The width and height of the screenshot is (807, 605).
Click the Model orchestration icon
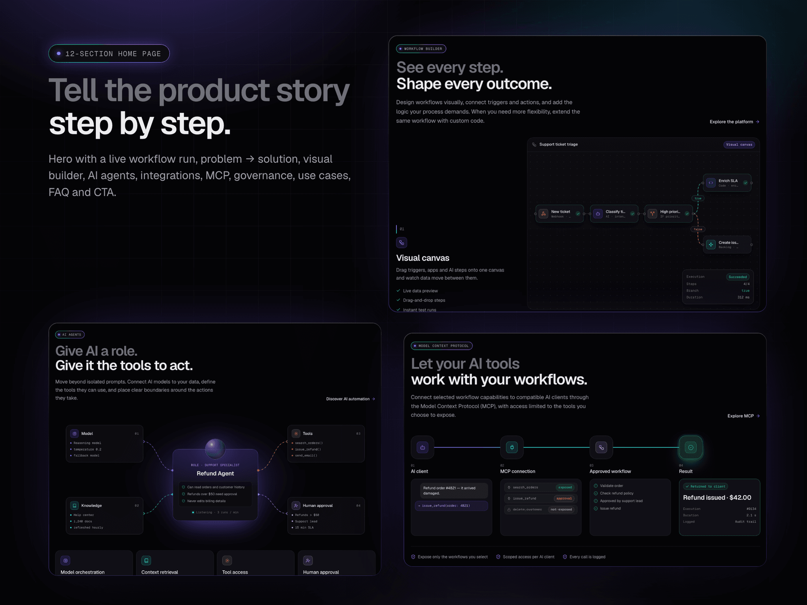(65, 560)
